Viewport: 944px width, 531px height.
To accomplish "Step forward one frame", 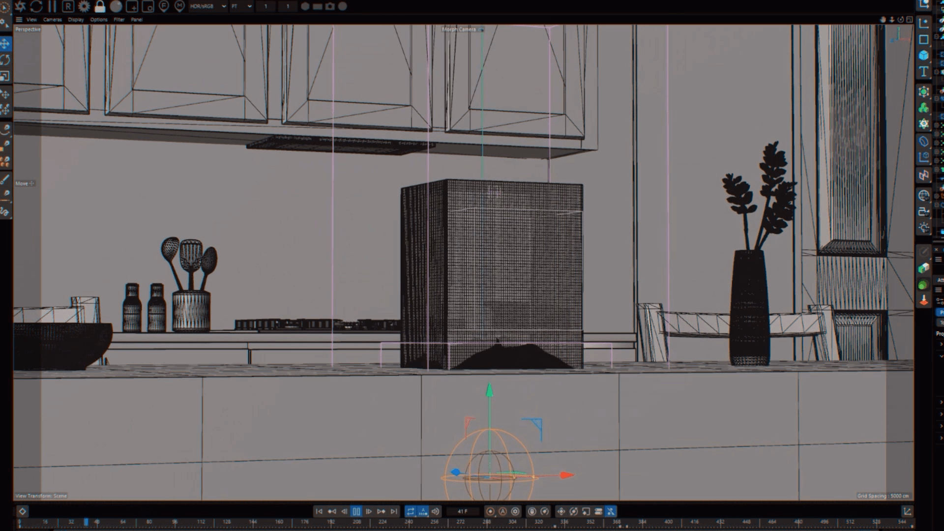I will click(x=369, y=511).
